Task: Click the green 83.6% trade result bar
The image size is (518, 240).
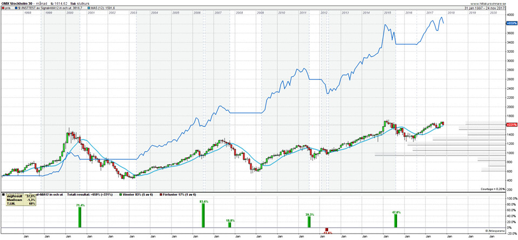Action: tap(203, 215)
